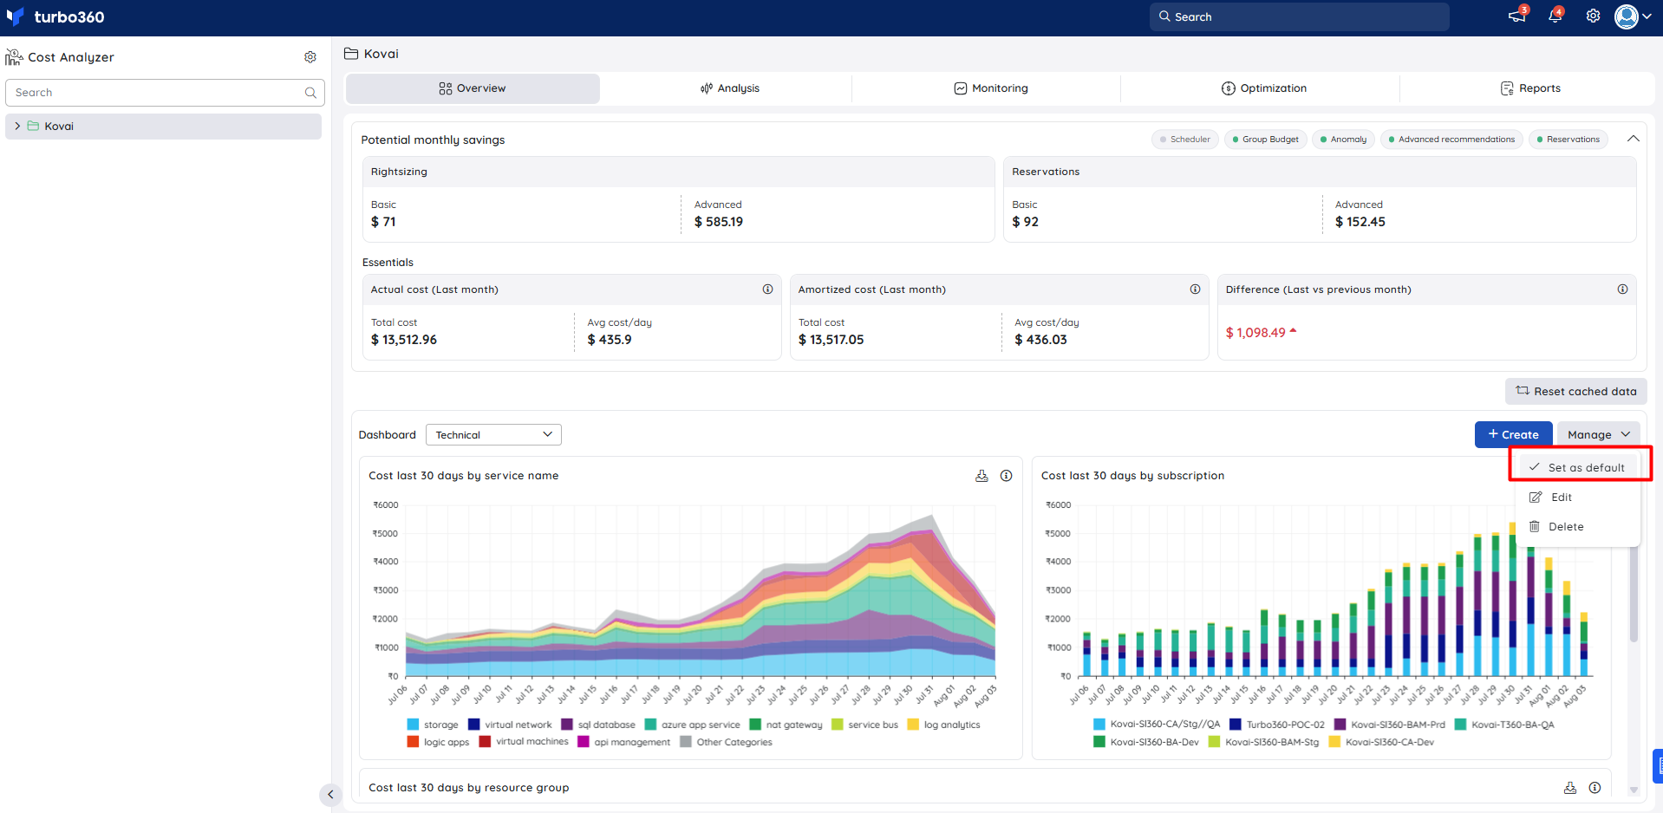Screen dimensions: 1663x813
Task: Open profile menu dropdown arrow
Action: click(x=1647, y=16)
